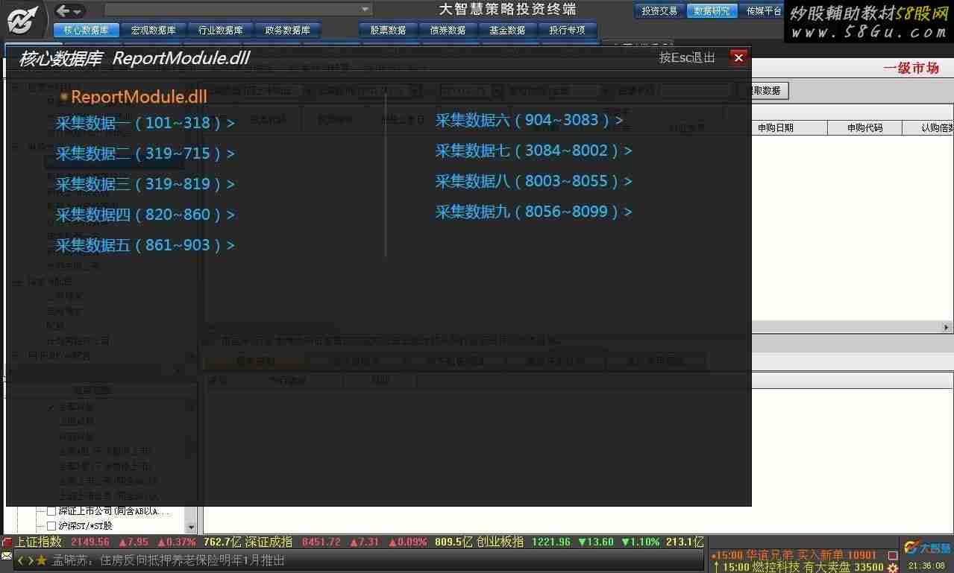Close the ReportModule.dll overlay with red X
The image size is (954, 573).
[x=738, y=57]
